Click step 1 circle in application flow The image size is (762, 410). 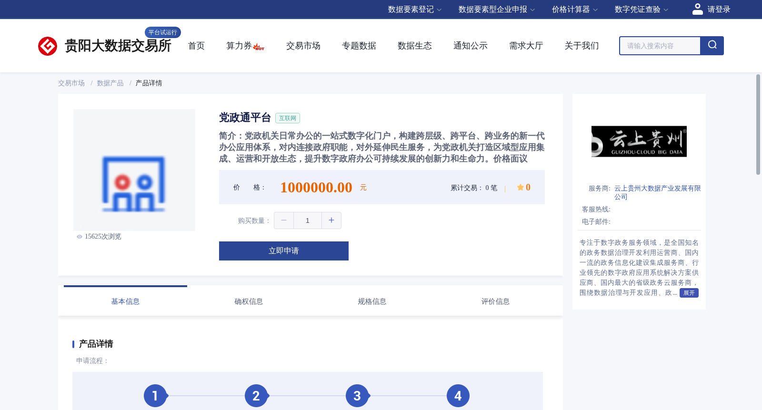point(155,396)
